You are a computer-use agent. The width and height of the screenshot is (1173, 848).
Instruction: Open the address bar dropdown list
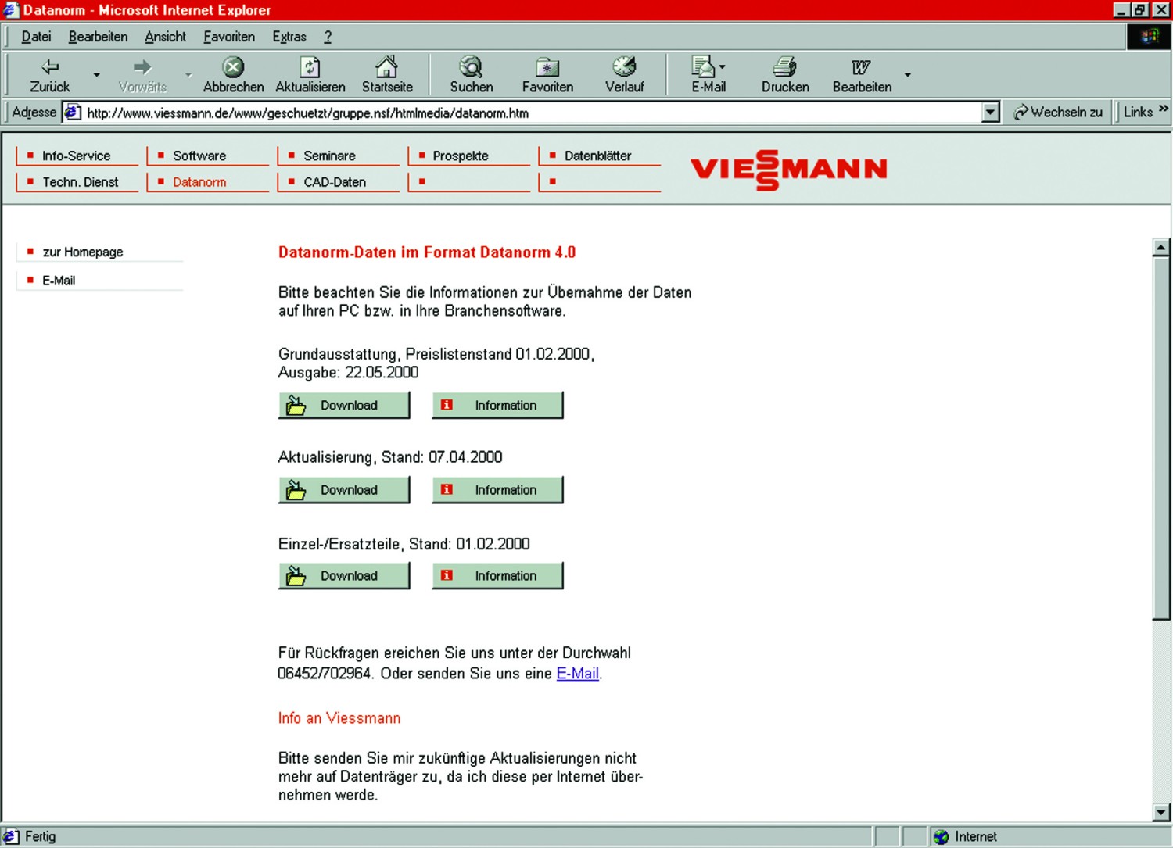pos(990,113)
